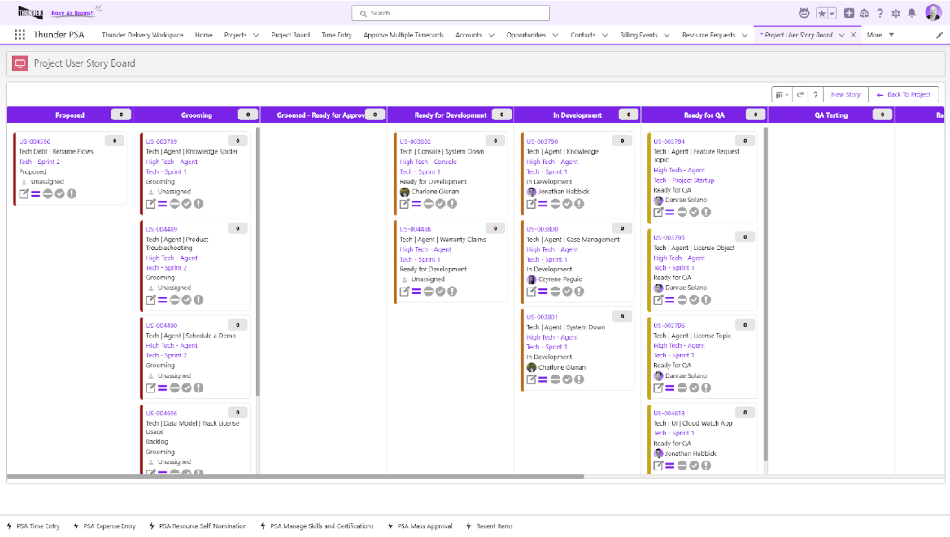Click checkmark icon on US-003802 card
950x537 pixels.
coord(441,204)
